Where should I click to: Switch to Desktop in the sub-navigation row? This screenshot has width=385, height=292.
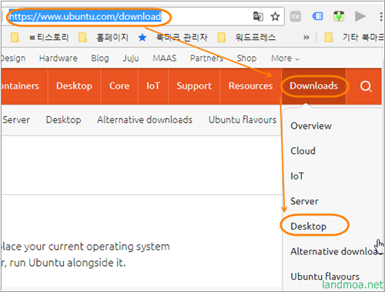click(63, 120)
